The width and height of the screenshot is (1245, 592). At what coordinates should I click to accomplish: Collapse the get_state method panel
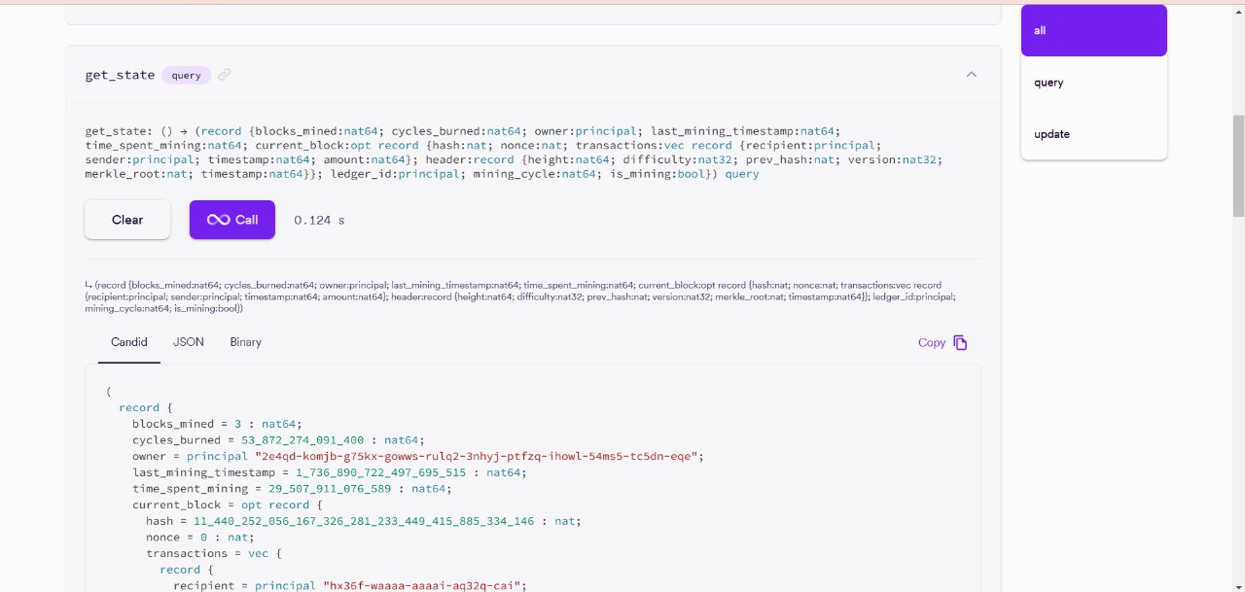(x=971, y=75)
